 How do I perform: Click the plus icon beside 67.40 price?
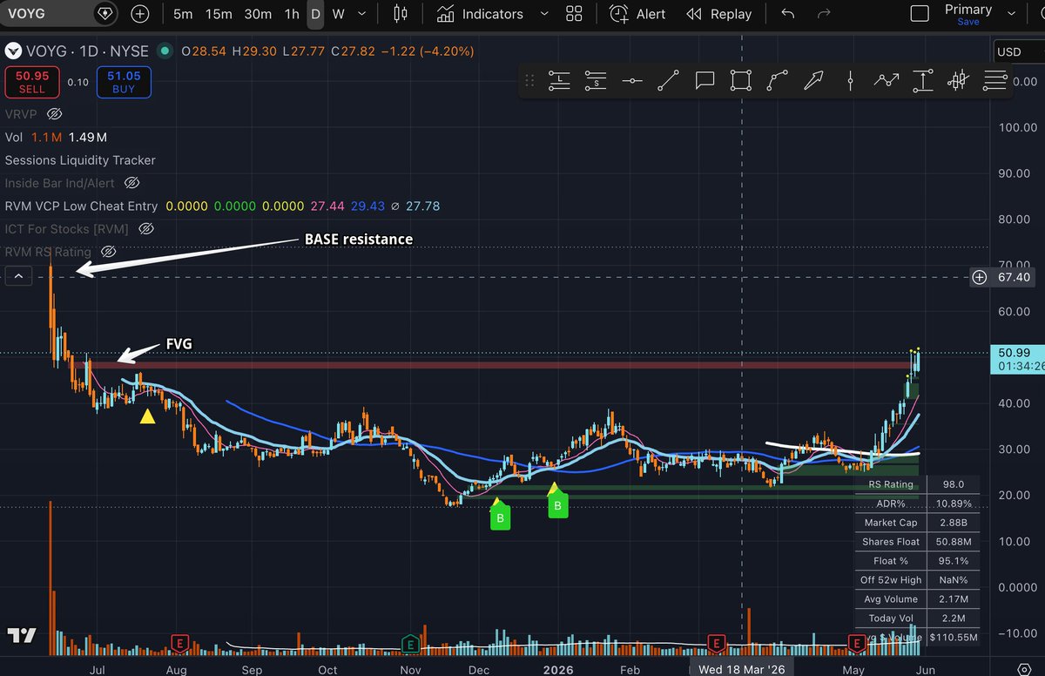[980, 277]
